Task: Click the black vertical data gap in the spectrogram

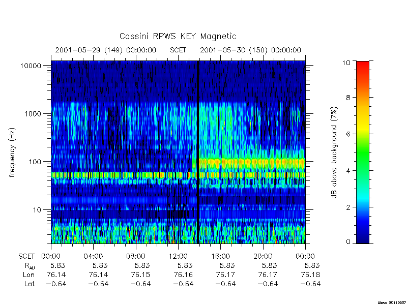Action: 198,152
